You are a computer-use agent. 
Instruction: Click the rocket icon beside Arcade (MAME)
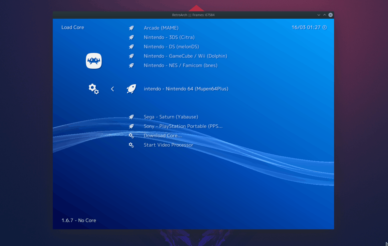coord(131,28)
